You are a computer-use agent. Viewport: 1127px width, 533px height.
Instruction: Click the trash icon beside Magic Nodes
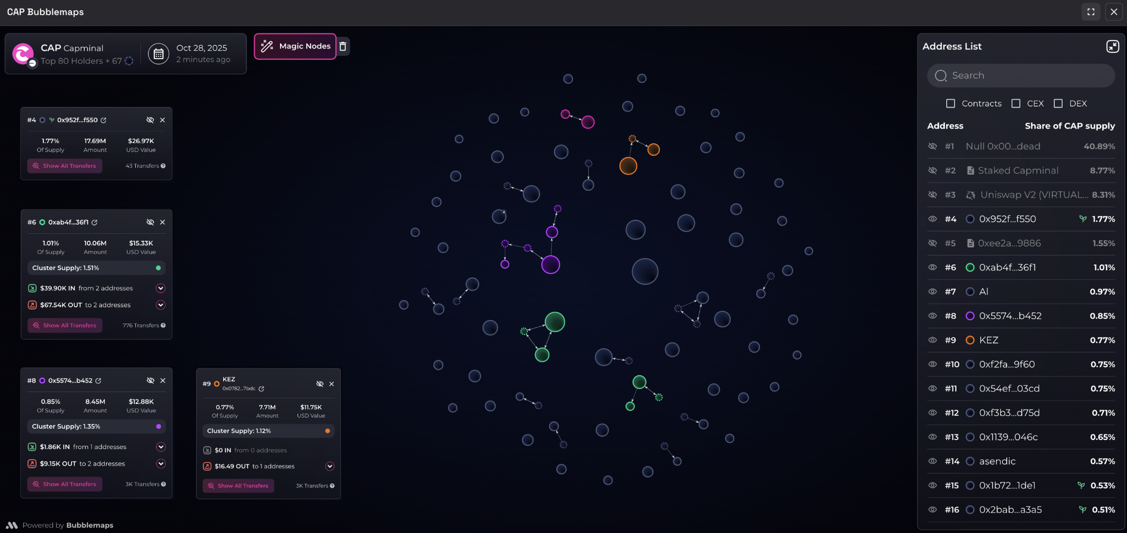[x=343, y=46]
